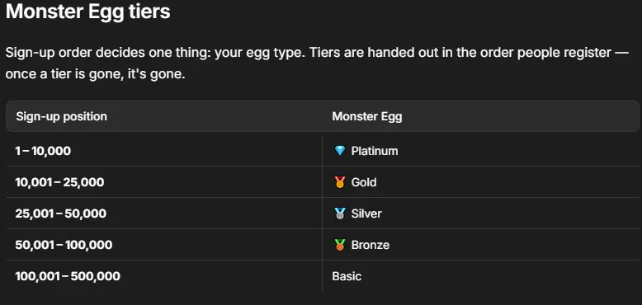Select the Gold egg label

(364, 182)
